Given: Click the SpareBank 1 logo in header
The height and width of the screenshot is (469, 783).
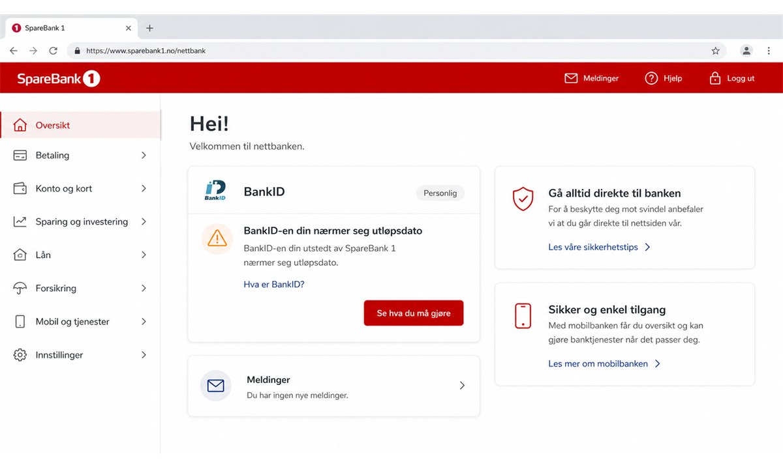Looking at the screenshot, I should 59,79.
